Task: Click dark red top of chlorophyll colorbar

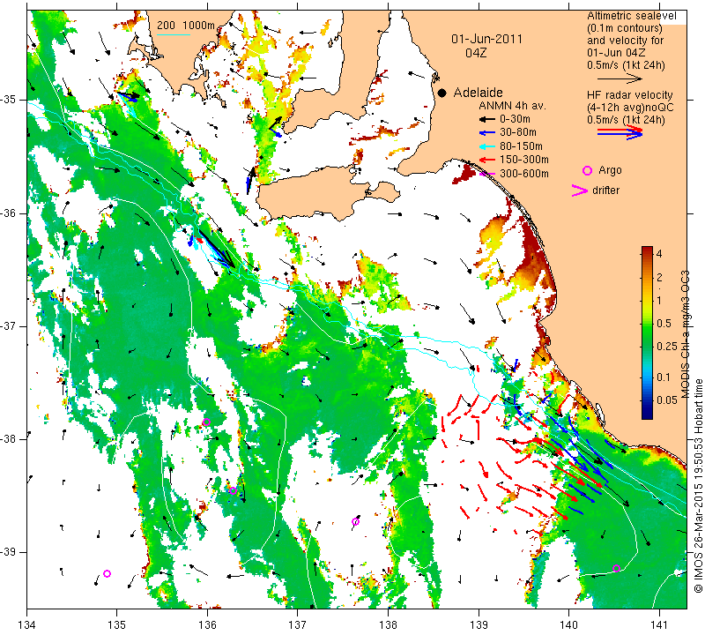Action: click(x=647, y=250)
